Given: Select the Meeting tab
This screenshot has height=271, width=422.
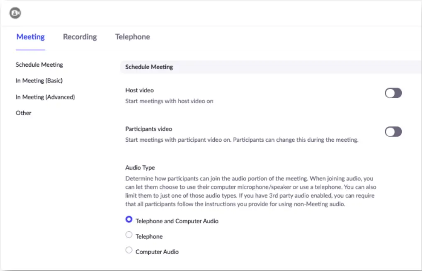Looking at the screenshot, I should [x=31, y=37].
